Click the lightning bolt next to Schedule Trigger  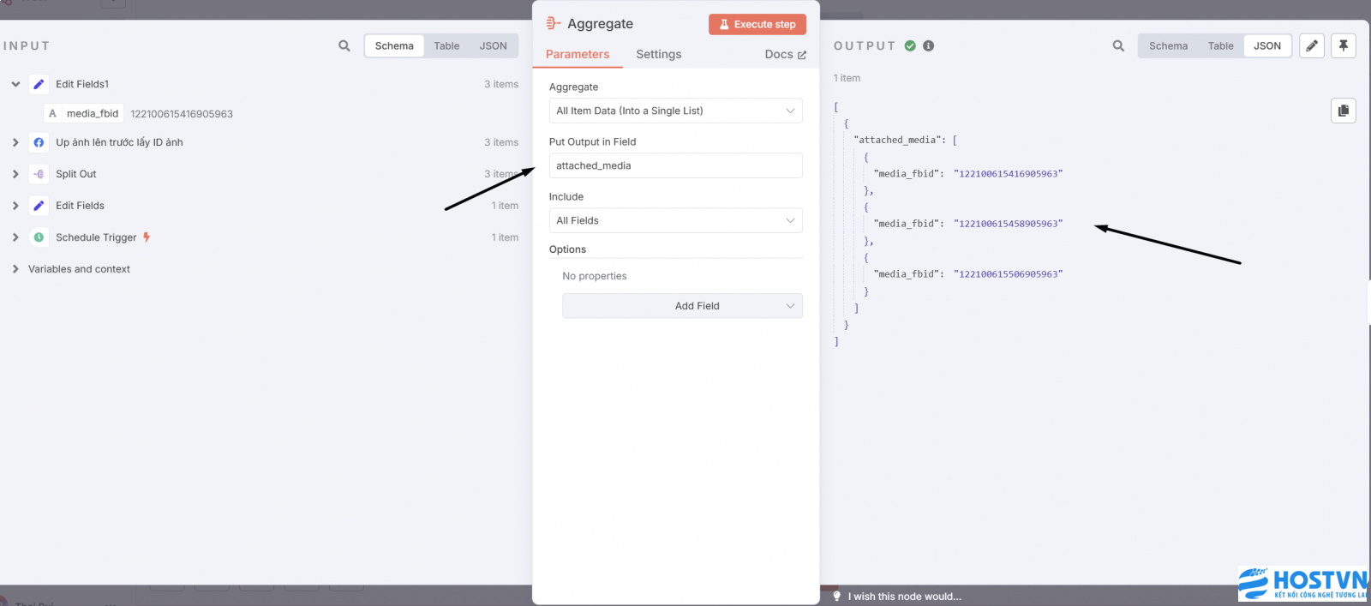tap(147, 237)
